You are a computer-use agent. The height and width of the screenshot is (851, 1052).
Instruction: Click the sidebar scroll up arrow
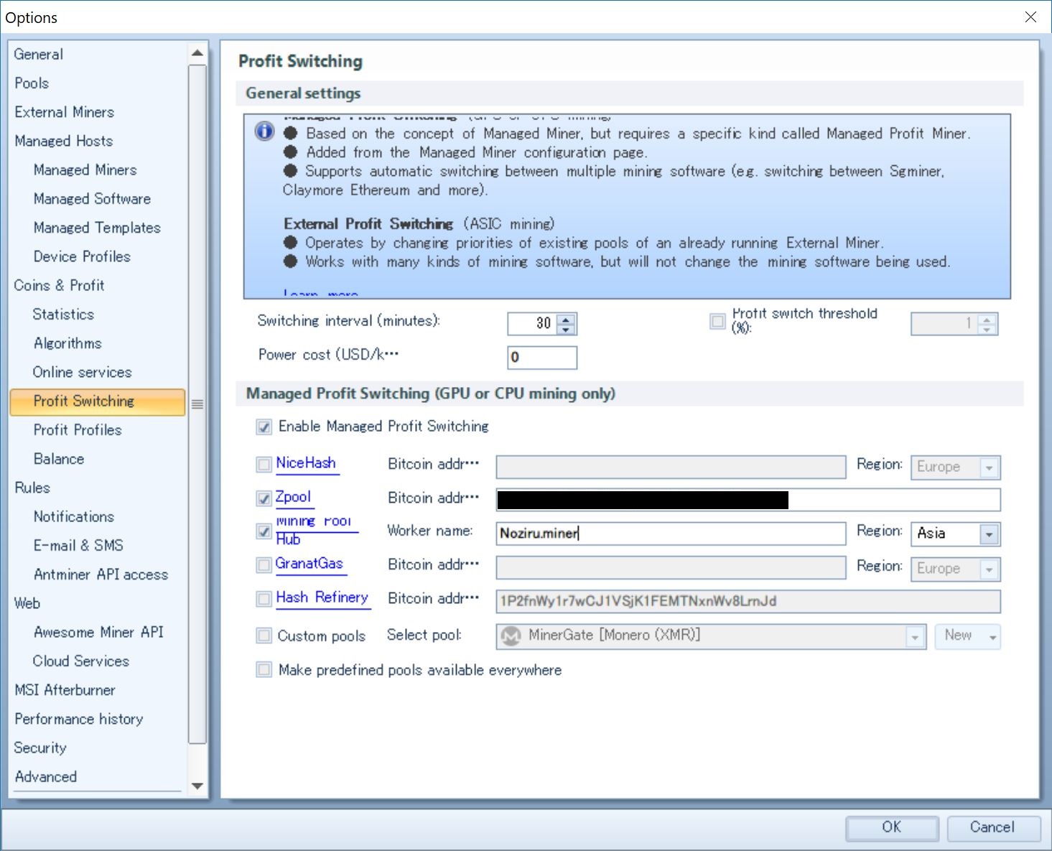tap(197, 53)
